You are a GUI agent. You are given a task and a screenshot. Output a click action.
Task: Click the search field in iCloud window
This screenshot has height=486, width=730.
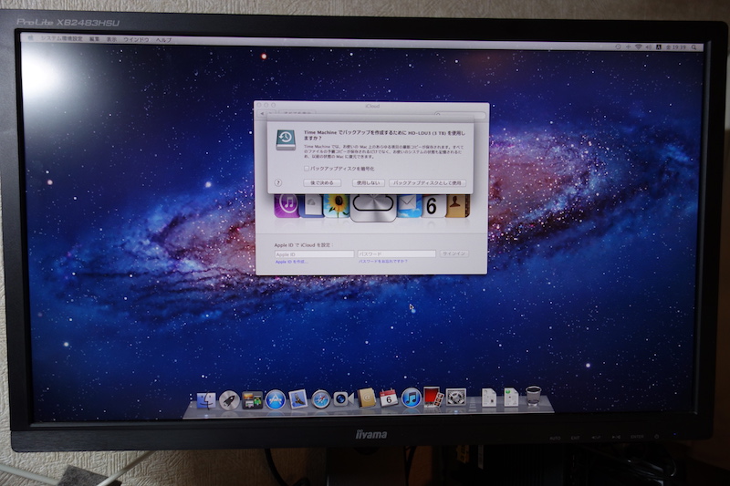(x=460, y=114)
